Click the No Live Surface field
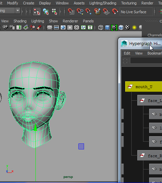The width and height of the screenshot is (162, 183). pyautogui.click(x=136, y=12)
